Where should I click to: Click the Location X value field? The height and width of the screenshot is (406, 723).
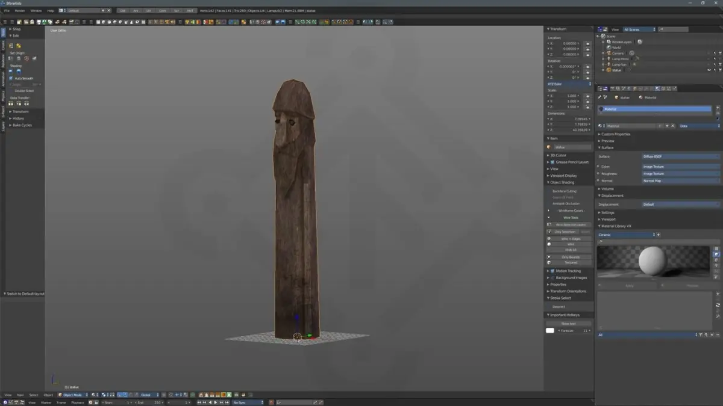[x=565, y=43]
